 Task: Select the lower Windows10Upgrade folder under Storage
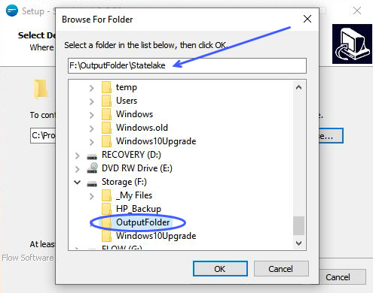click(x=156, y=236)
